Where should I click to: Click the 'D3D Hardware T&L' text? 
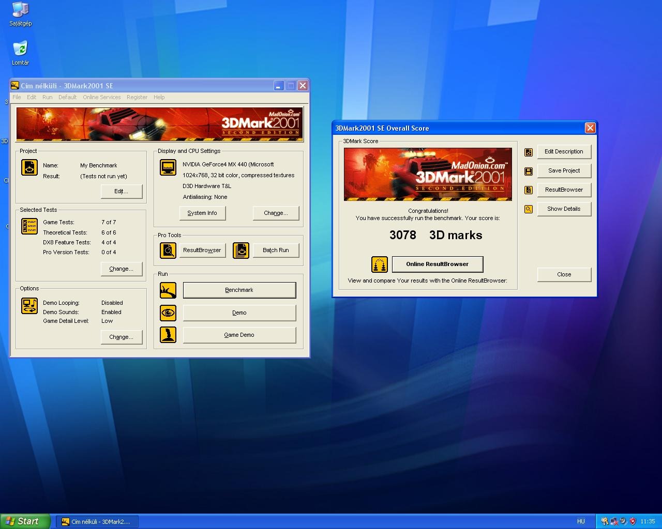click(x=207, y=186)
